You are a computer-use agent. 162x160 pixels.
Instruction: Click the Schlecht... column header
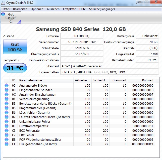(101, 80)
